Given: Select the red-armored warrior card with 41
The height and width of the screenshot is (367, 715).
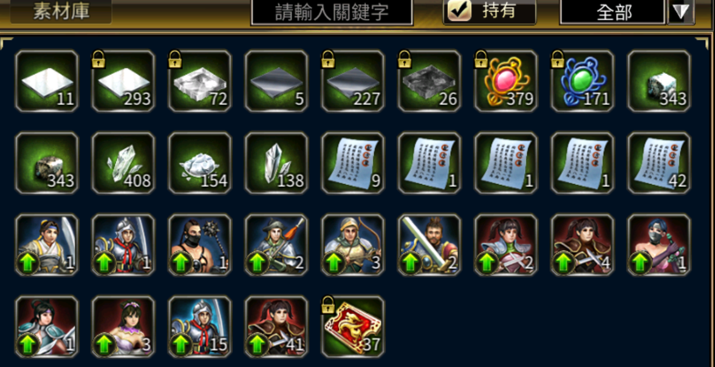Looking at the screenshot, I should (276, 326).
